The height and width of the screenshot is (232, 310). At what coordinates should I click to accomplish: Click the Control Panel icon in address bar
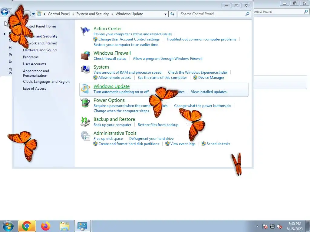pos(39,14)
